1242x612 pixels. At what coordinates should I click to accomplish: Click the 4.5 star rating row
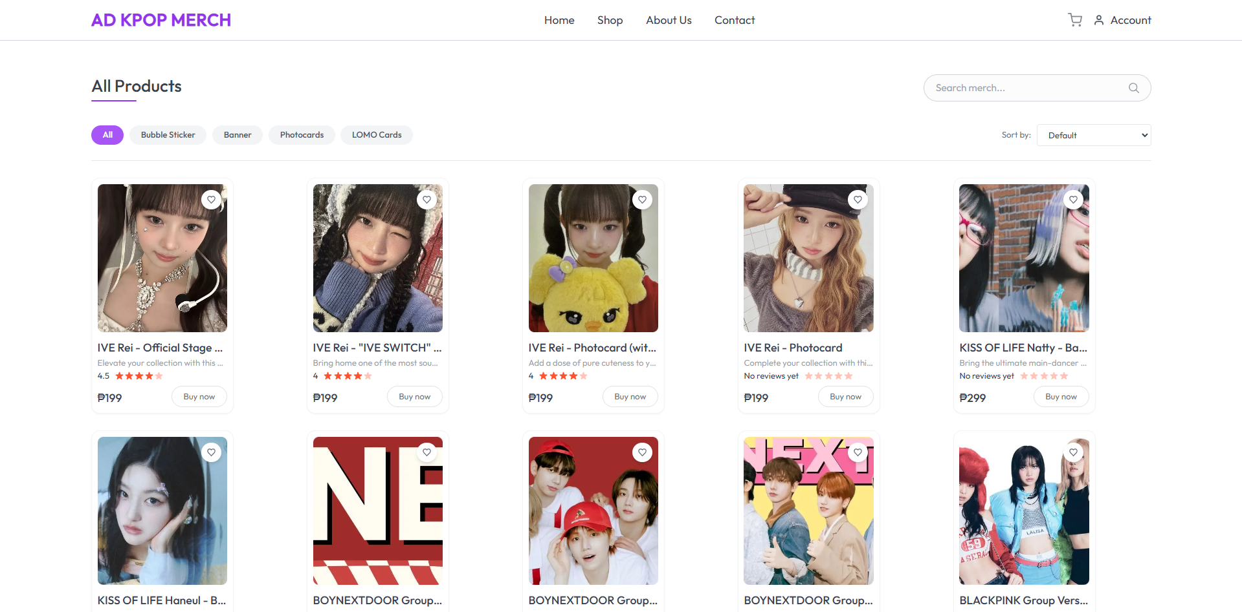click(130, 376)
